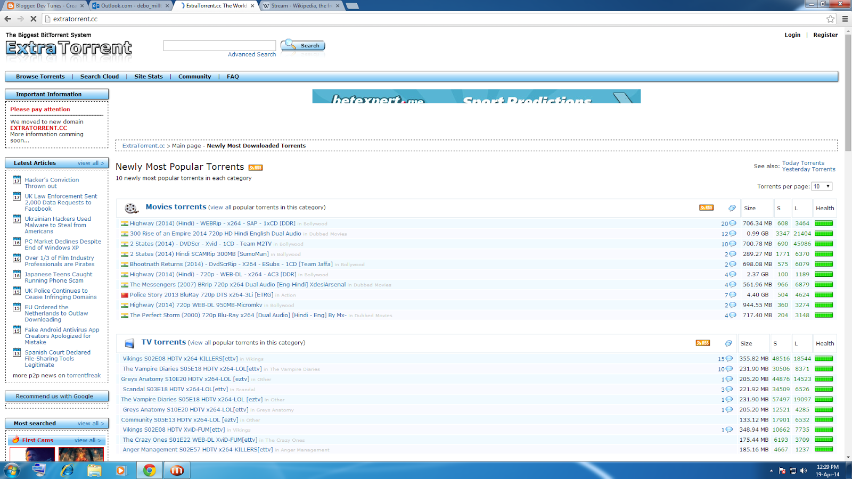
Task: Open the Chrome menu icon
Action: 845,19
